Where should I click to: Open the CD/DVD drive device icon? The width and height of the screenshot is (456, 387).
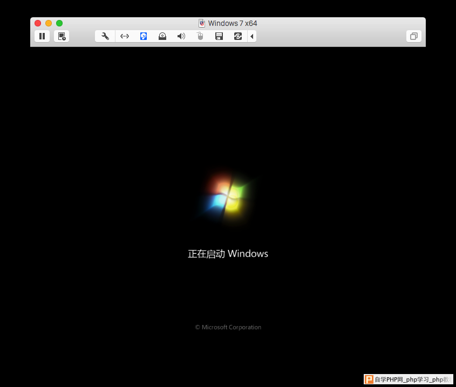162,36
